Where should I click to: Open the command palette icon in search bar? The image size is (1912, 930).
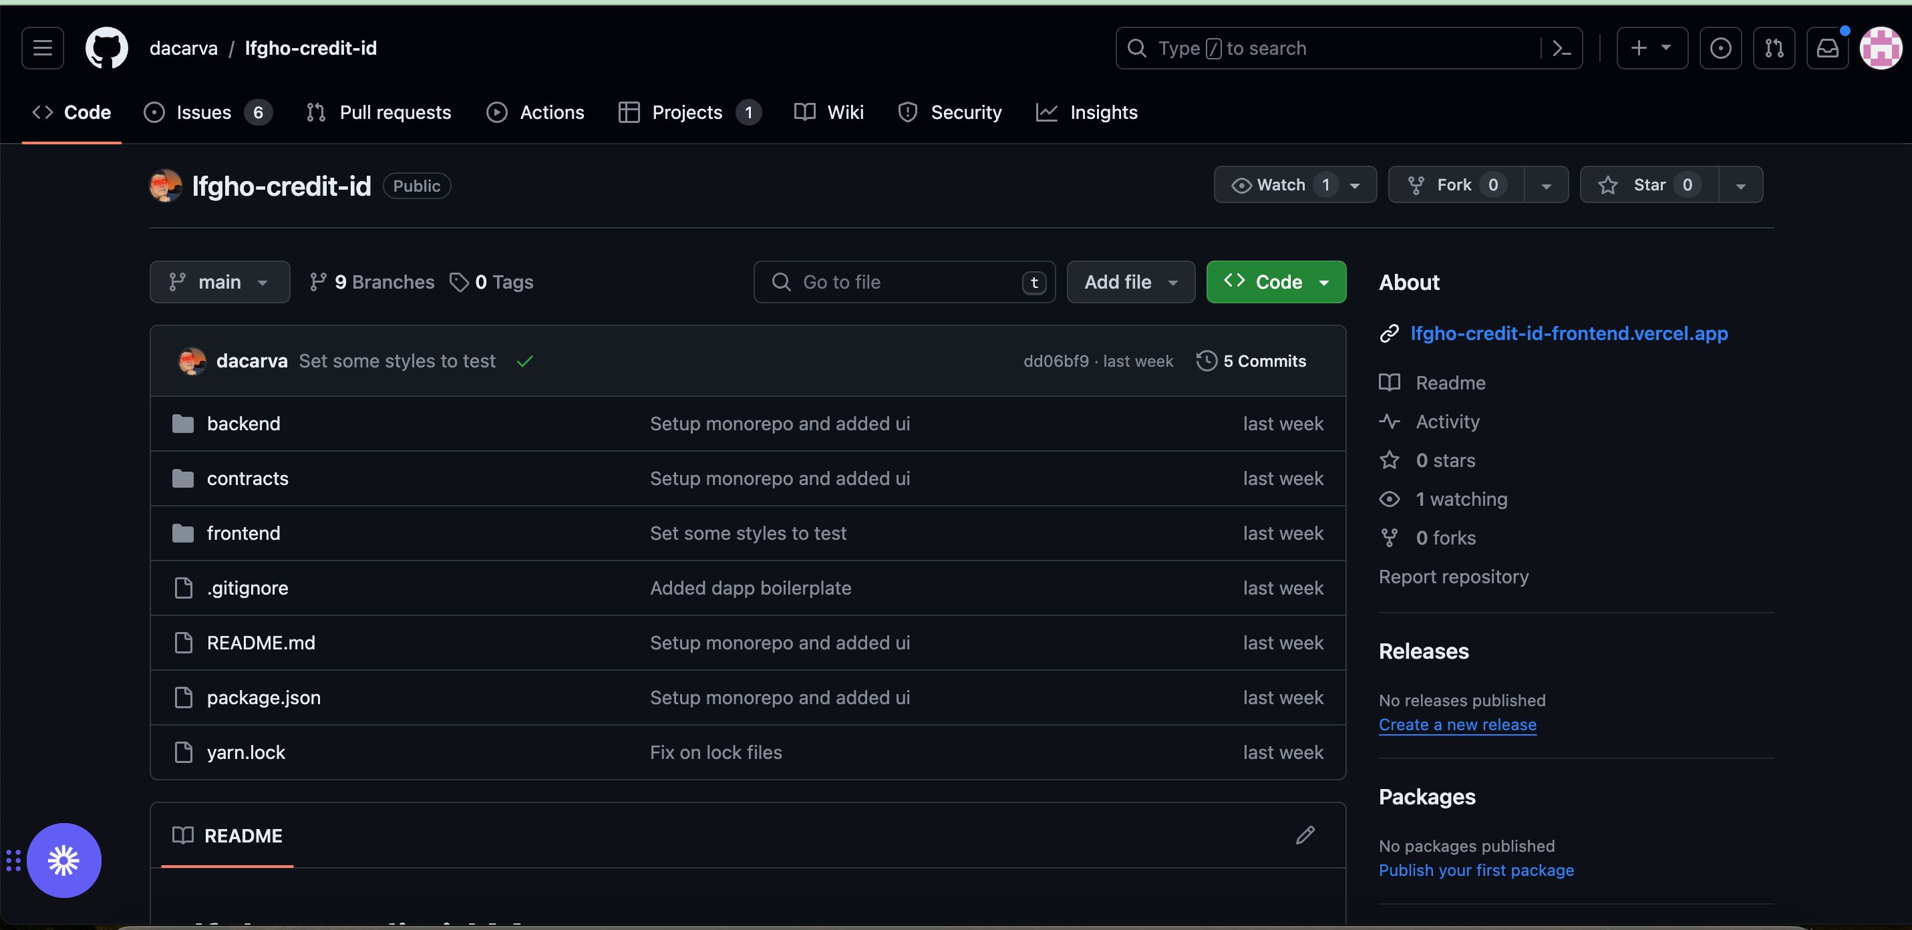(x=1562, y=48)
